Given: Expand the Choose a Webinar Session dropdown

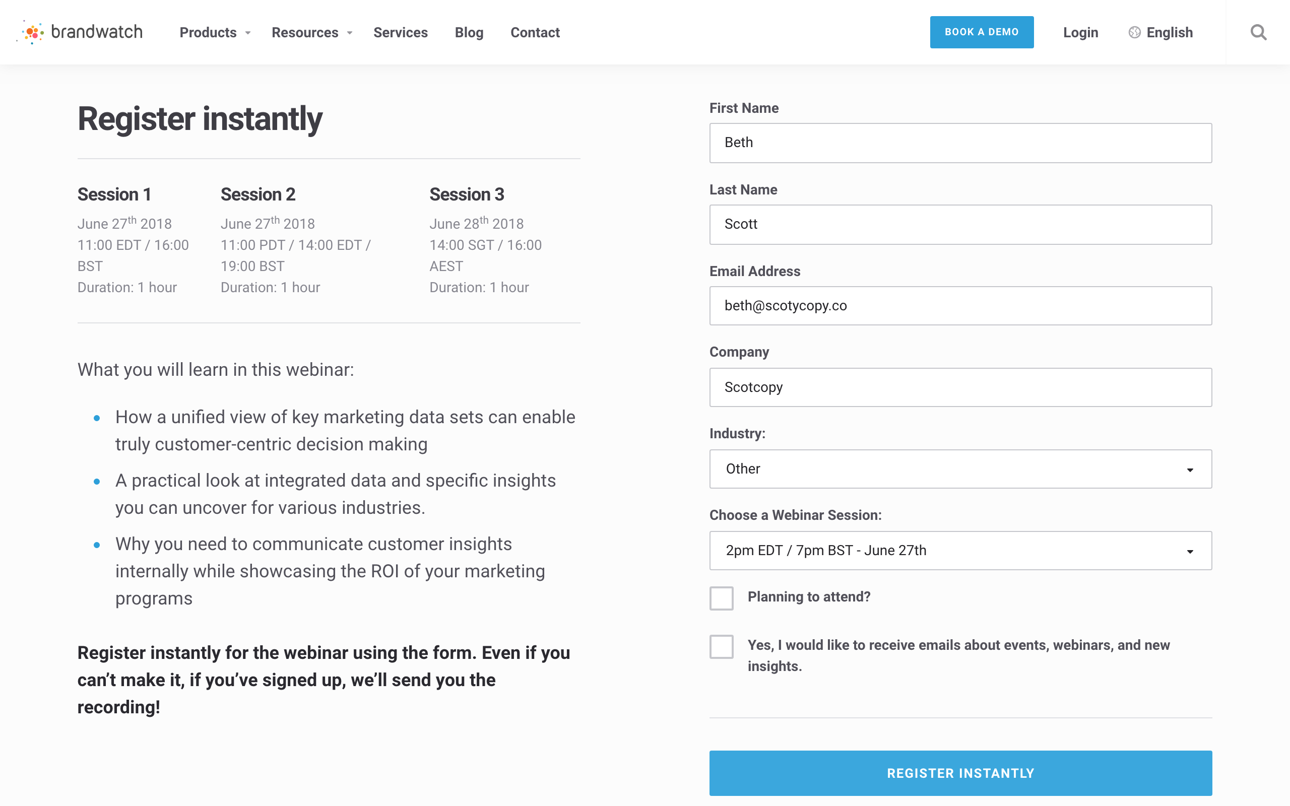Looking at the screenshot, I should tap(960, 551).
